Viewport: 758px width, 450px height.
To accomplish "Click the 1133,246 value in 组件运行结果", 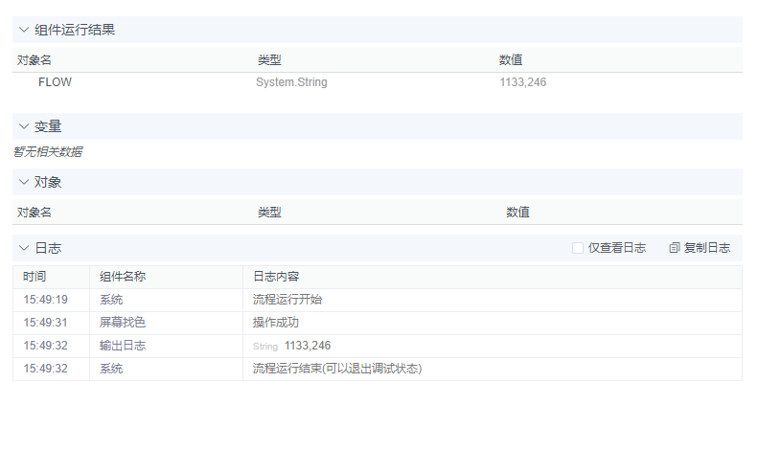I will [522, 82].
